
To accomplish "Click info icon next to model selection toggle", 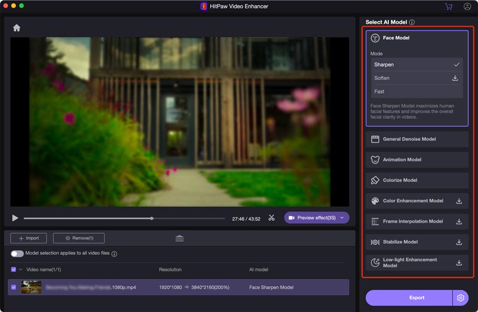I will [x=114, y=254].
